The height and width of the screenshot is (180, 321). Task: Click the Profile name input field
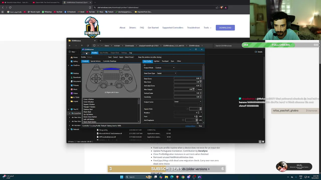(97, 57)
